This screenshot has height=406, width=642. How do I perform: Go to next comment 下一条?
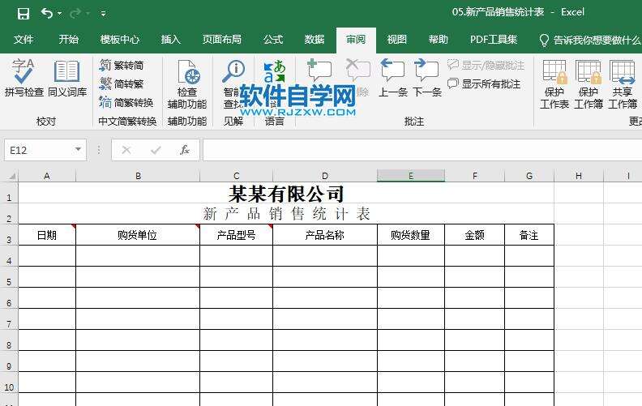(x=426, y=78)
